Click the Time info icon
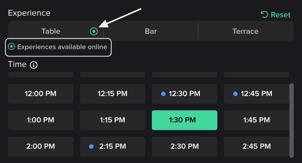Screen dimensions: 302x163 point(34,65)
